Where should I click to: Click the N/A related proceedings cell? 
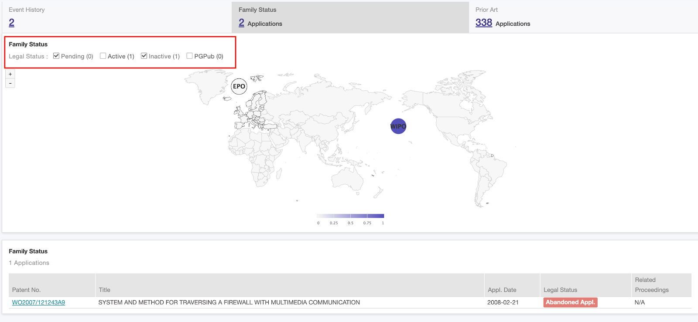640,302
